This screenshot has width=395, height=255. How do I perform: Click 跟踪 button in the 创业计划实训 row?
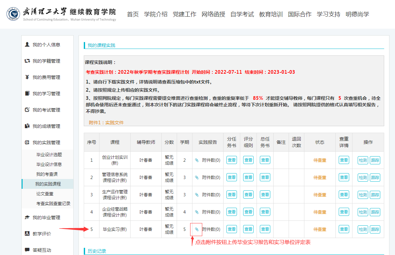375,160
